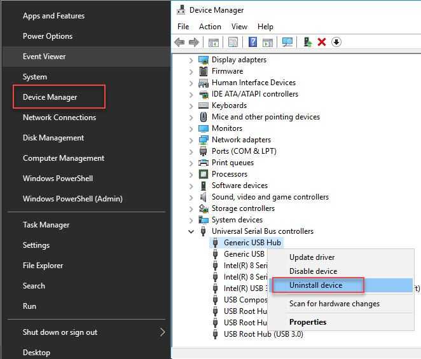
Task: Select the Software devices category label
Action: pyautogui.click(x=240, y=186)
